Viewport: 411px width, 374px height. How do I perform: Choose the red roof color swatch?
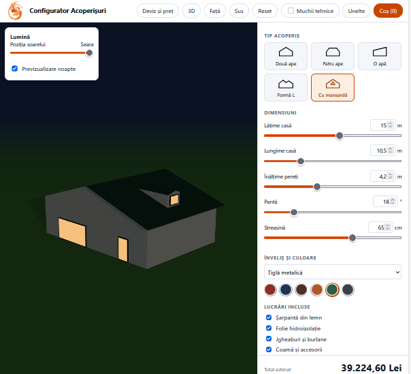click(270, 290)
